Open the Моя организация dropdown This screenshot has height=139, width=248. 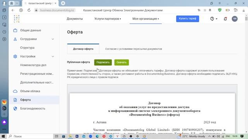(x=146, y=19)
